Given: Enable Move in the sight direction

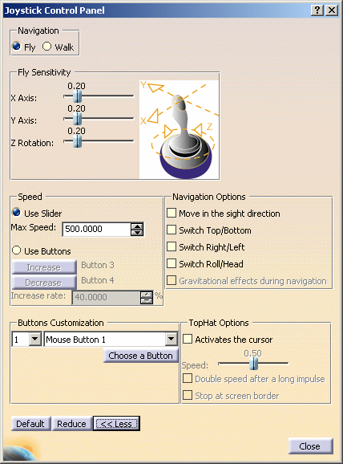Looking at the screenshot, I should (171, 213).
